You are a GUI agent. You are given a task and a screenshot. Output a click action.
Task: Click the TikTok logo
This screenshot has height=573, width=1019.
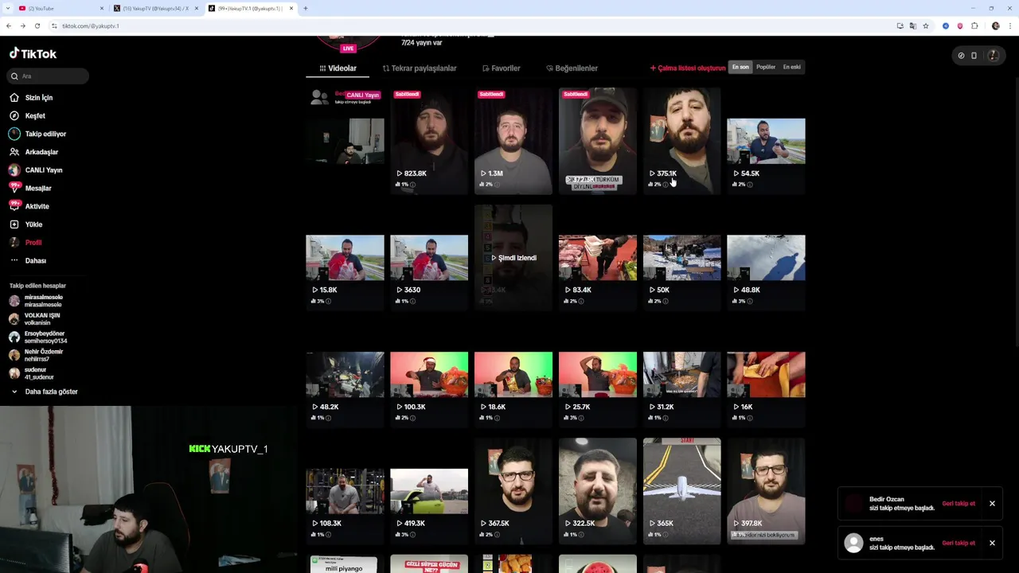click(33, 54)
